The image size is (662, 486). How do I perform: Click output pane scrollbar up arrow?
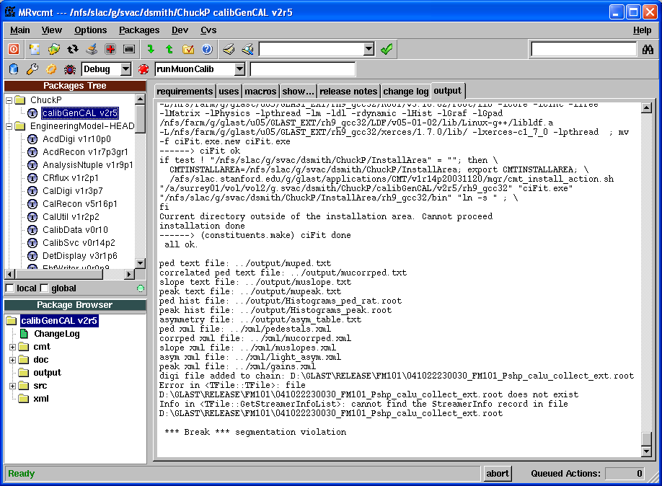(646, 107)
